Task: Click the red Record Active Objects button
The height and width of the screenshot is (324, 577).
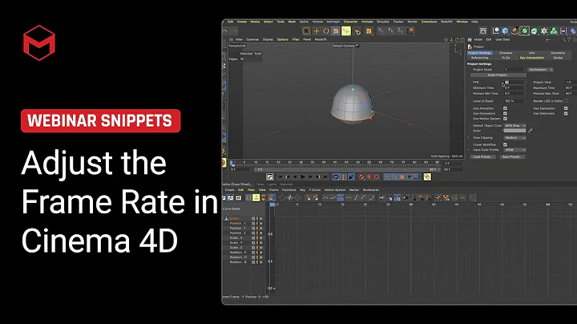Action: click(x=361, y=177)
